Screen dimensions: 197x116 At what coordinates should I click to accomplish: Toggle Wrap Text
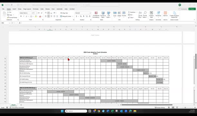pyautogui.click(x=64, y=13)
